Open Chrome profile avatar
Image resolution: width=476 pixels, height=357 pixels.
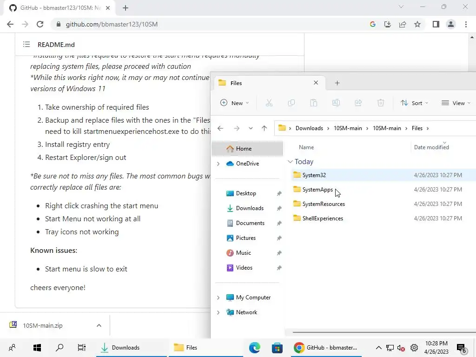click(x=451, y=24)
